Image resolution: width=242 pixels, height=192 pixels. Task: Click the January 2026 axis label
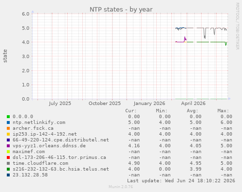click(149, 104)
